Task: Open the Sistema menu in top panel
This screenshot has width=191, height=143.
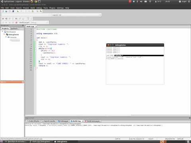Action: click(26, 2)
